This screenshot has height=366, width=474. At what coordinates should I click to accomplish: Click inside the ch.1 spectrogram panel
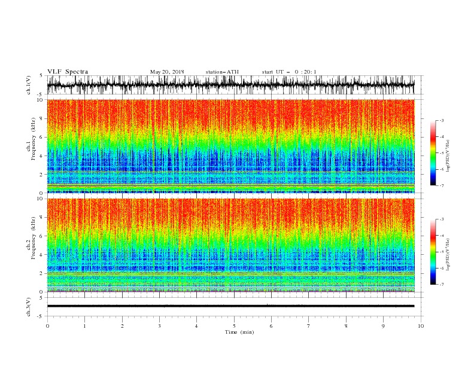pos(230,146)
